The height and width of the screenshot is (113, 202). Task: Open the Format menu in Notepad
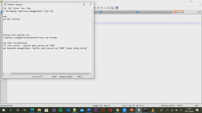(16, 8)
